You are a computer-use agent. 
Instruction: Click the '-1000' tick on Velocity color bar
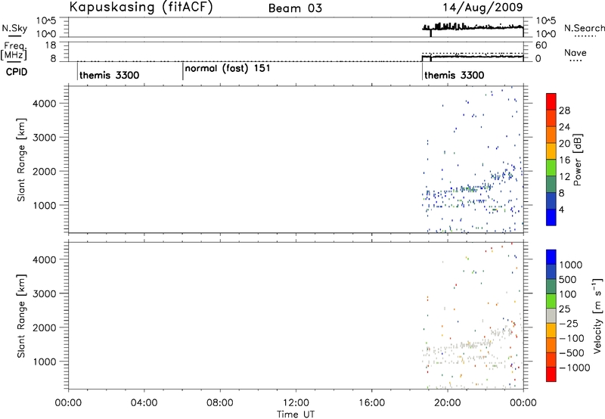point(575,368)
